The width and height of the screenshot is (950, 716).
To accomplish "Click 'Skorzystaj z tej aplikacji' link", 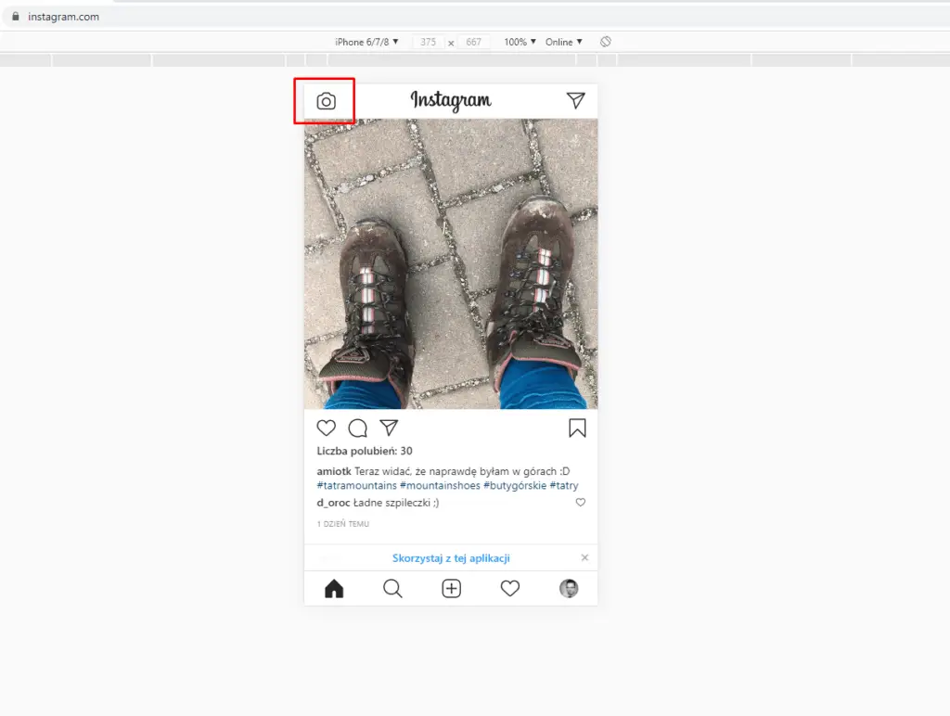I will coord(451,558).
